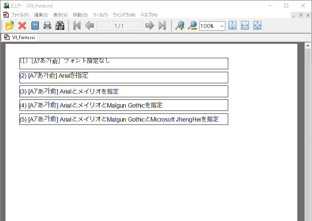Open the ツール(T) menu
This screenshot has height=221, width=312.
pyautogui.click(x=100, y=15)
